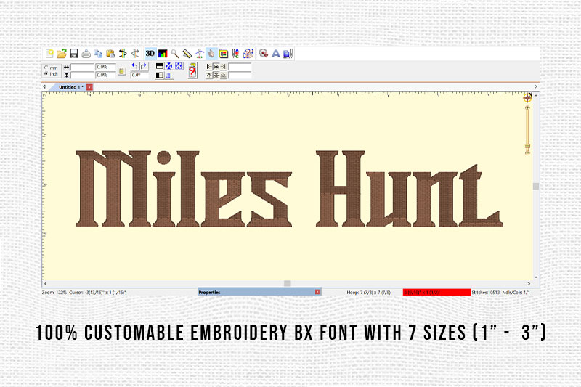Open the help question mark icon
The image size is (581, 387).
192,70
